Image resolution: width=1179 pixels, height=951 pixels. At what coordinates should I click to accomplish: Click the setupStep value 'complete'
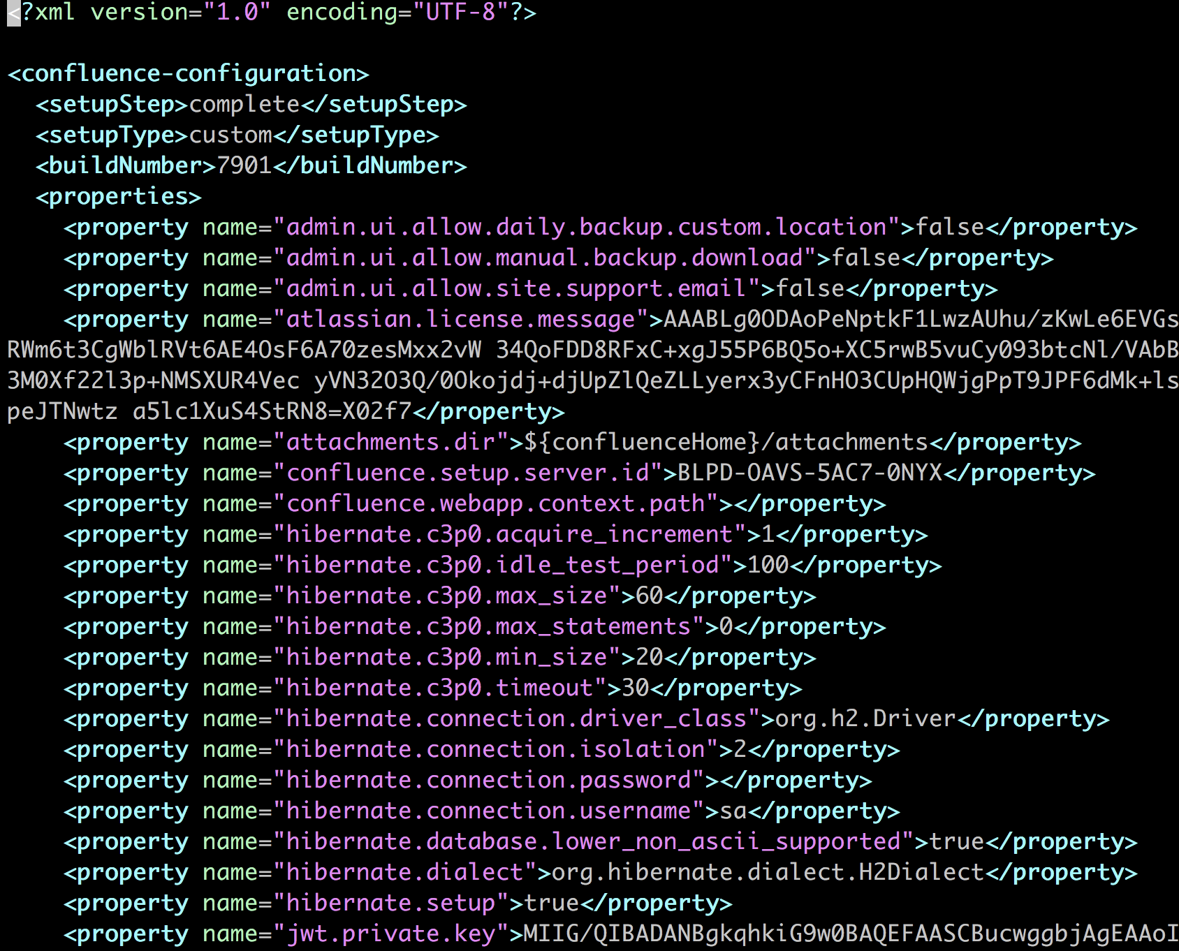tap(244, 104)
